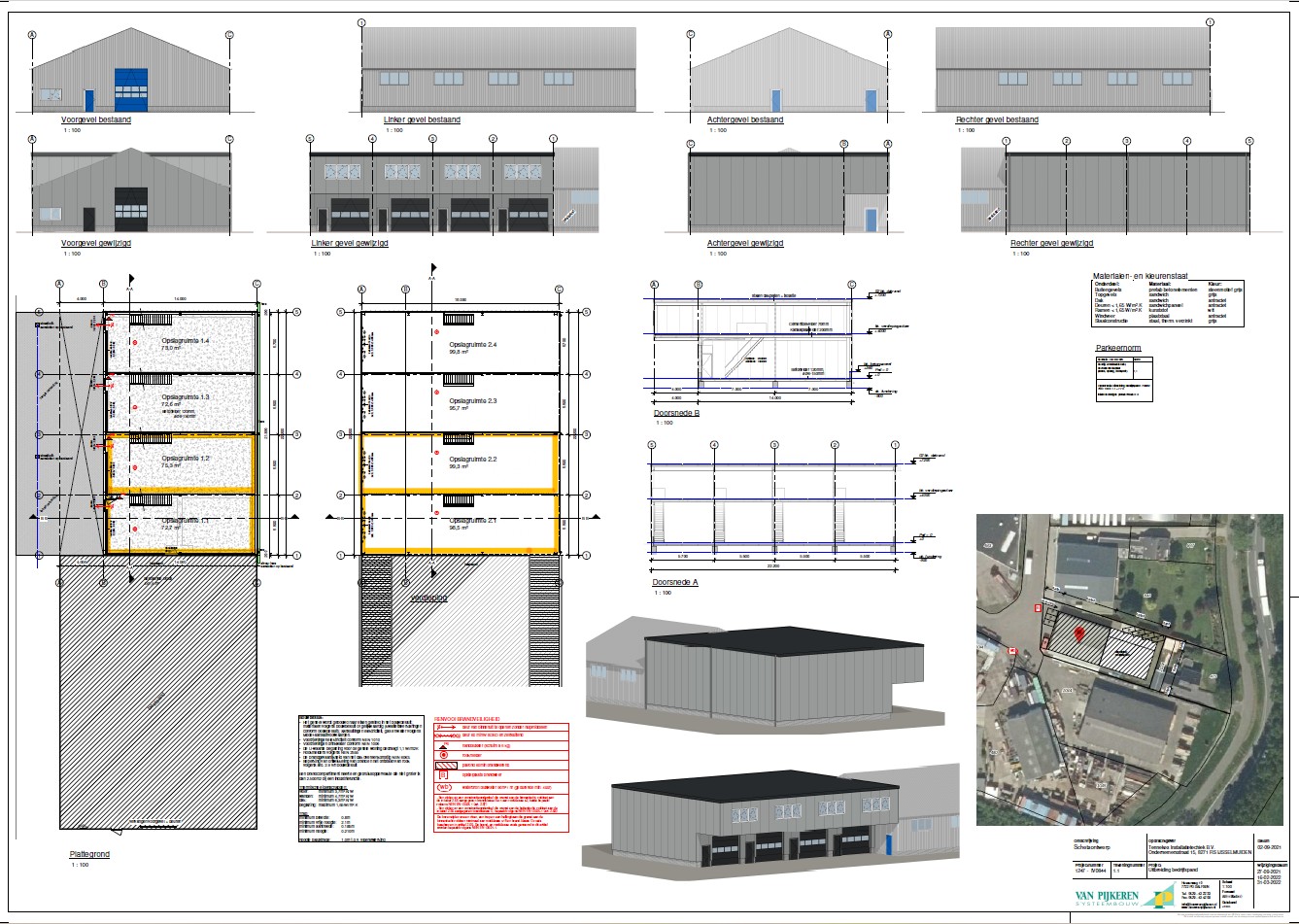
Task: Click the red smoke detector in Opslagruimte 1.4
Action: click(x=136, y=342)
